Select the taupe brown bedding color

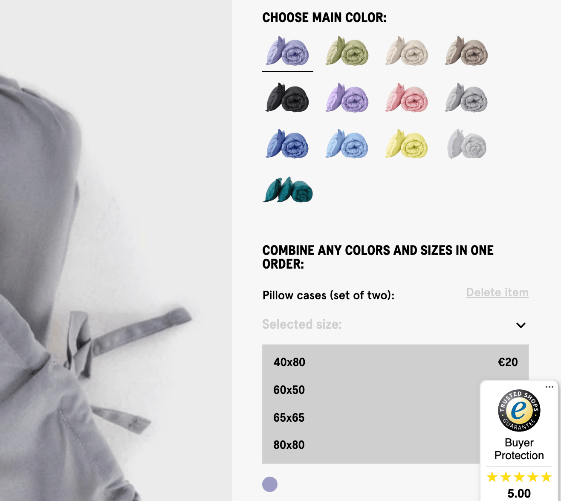click(x=466, y=51)
